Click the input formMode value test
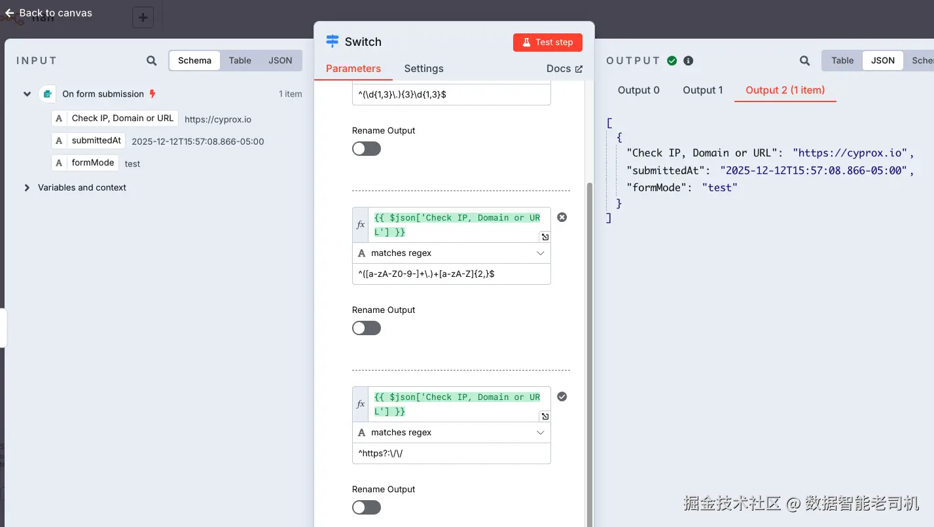934x527 pixels. (x=133, y=164)
